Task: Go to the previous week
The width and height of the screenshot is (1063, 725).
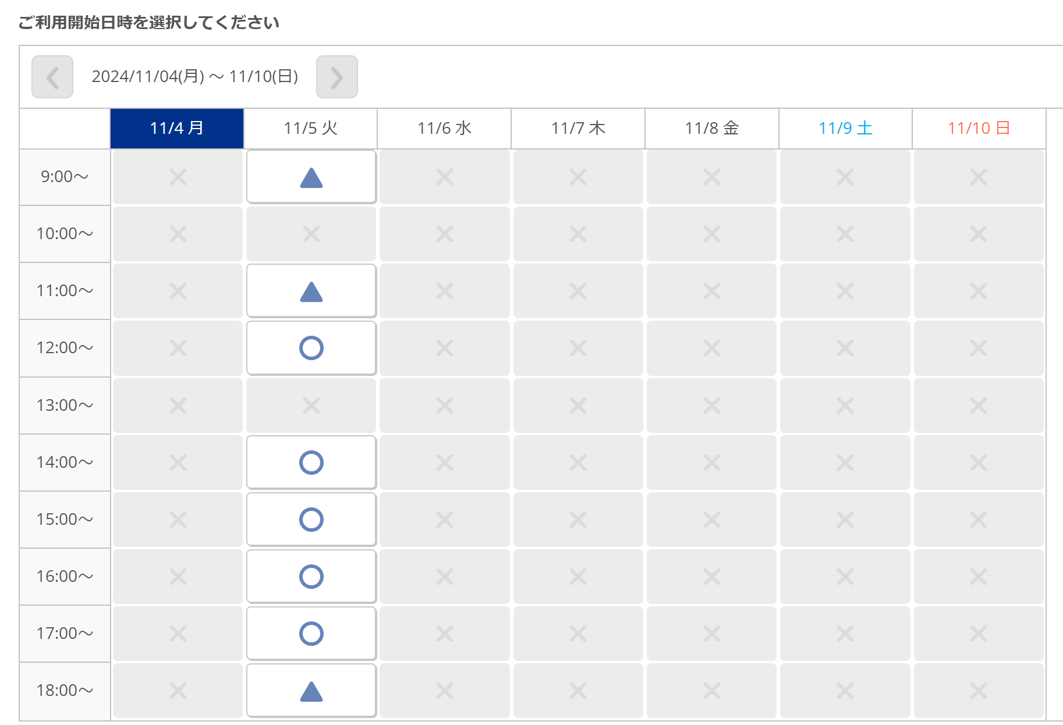Action: (52, 77)
